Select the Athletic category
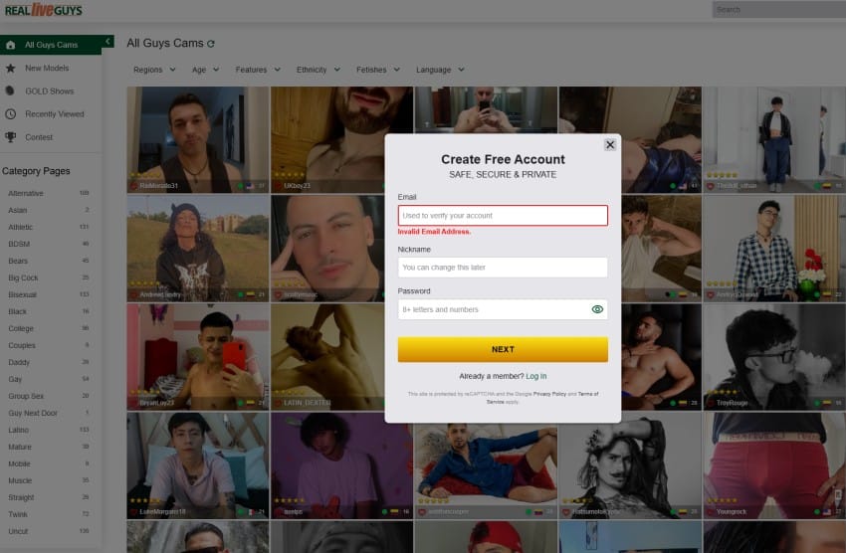 point(21,228)
